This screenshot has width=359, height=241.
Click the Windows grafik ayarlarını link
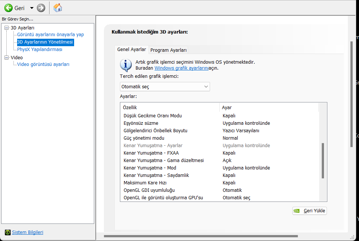[x=182, y=68]
